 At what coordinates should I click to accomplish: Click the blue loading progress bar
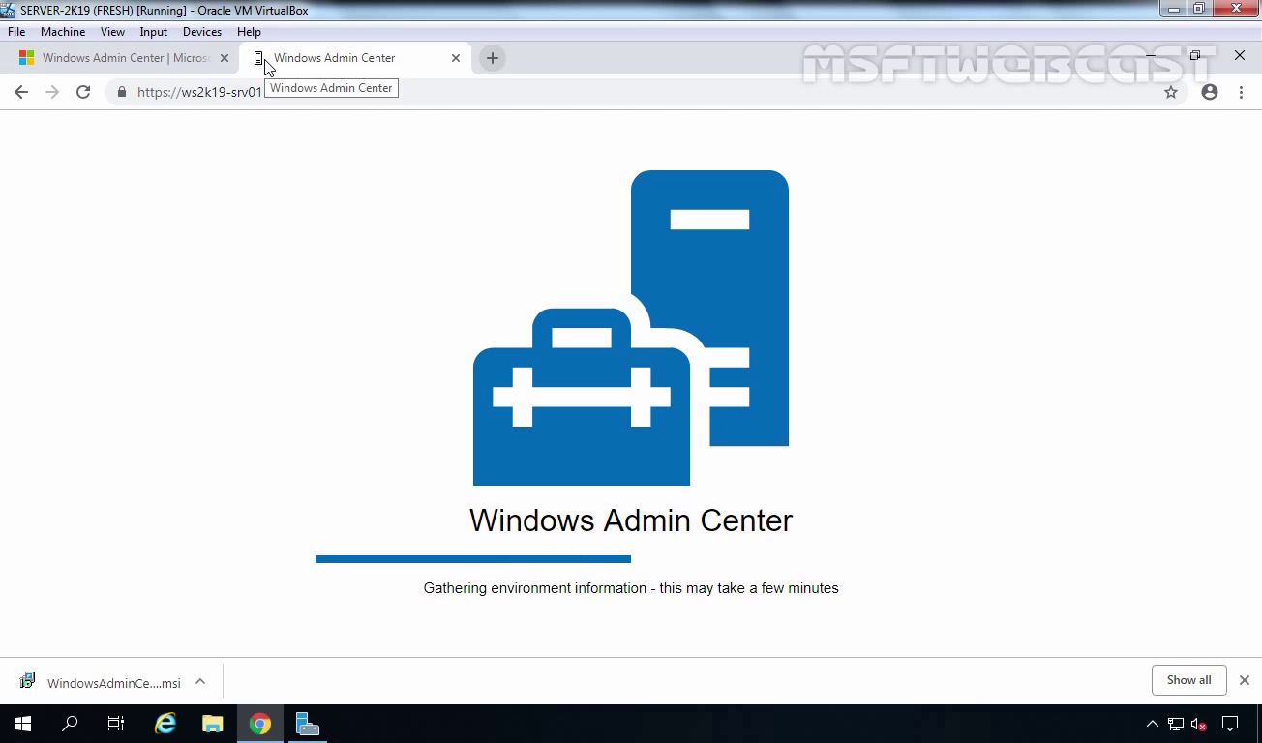coord(473,559)
